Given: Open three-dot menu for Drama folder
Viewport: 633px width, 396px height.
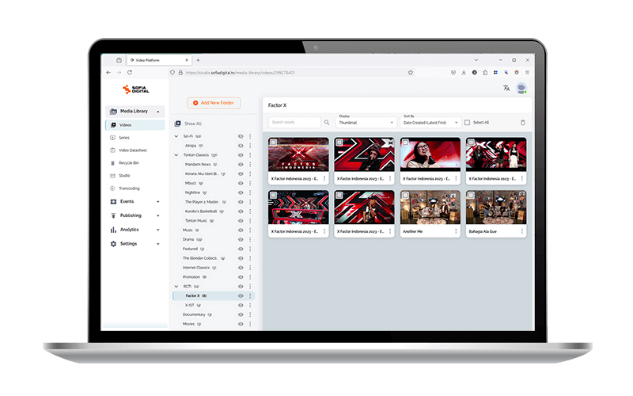Looking at the screenshot, I should point(250,240).
